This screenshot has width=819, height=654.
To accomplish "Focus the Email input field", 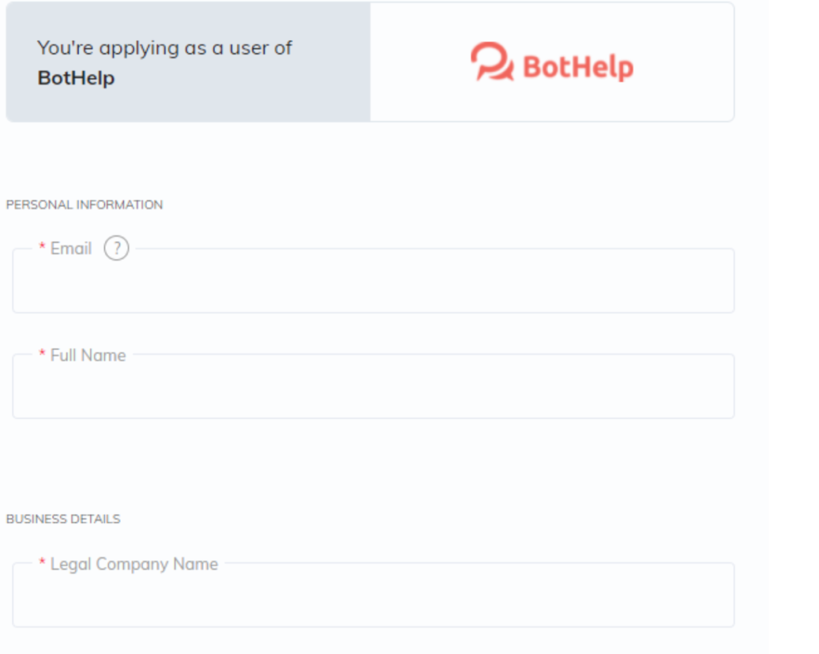I will [373, 285].
